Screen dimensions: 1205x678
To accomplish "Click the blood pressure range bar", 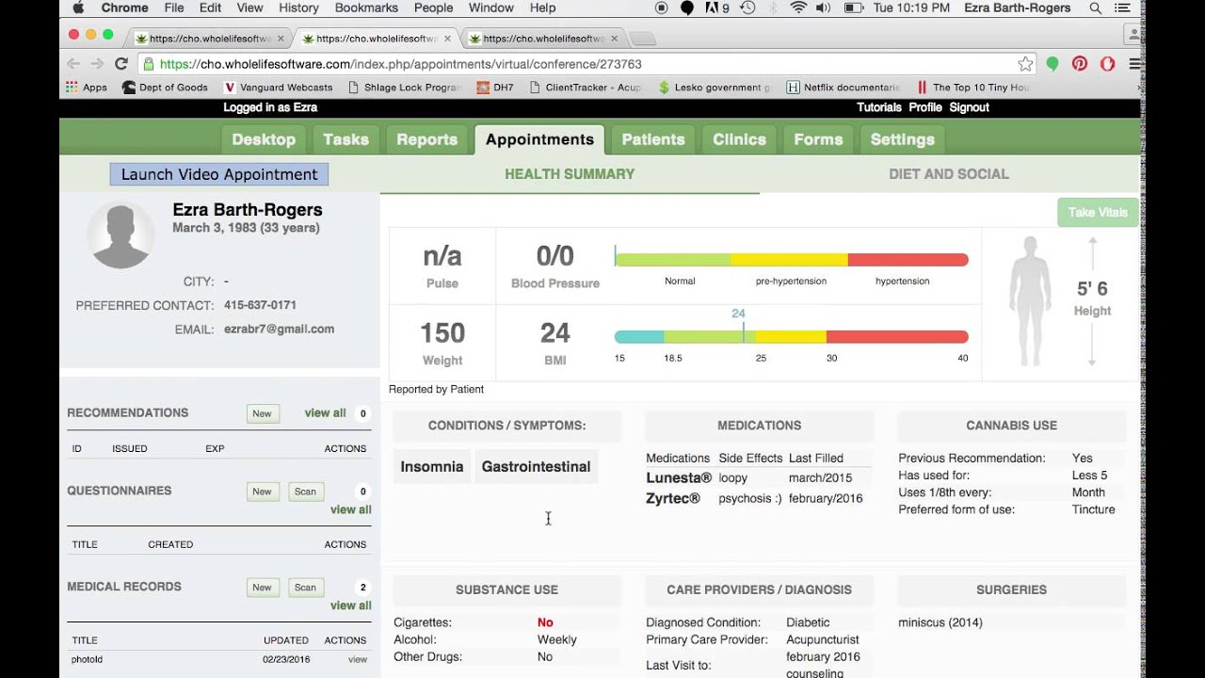I will (791, 260).
